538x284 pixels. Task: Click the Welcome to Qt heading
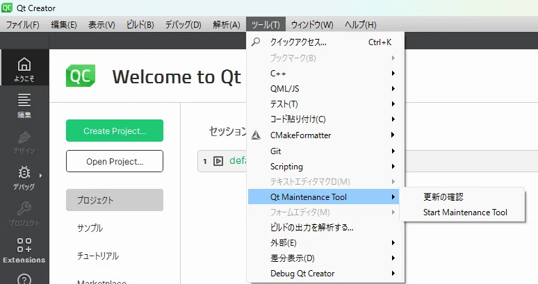coord(177,77)
